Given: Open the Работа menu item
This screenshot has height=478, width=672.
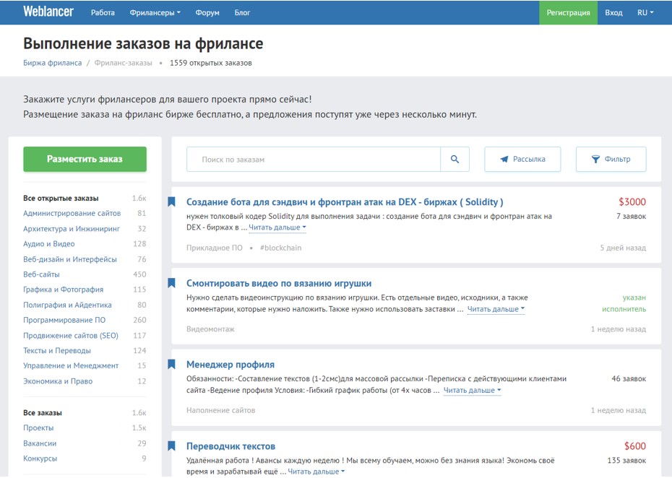Looking at the screenshot, I should point(103,12).
